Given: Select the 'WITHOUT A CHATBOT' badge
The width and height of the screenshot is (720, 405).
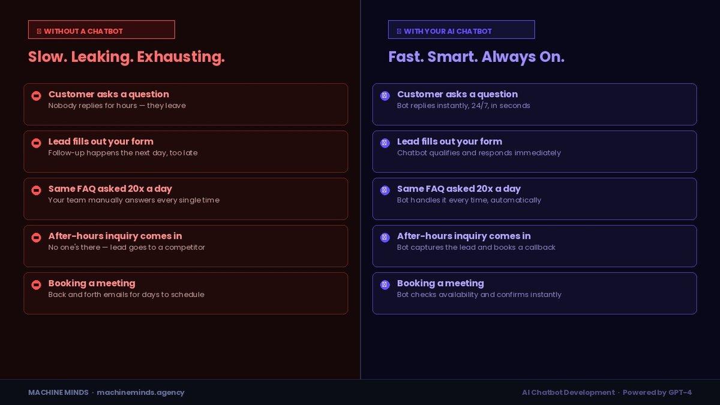Looking at the screenshot, I should tap(101, 30).
